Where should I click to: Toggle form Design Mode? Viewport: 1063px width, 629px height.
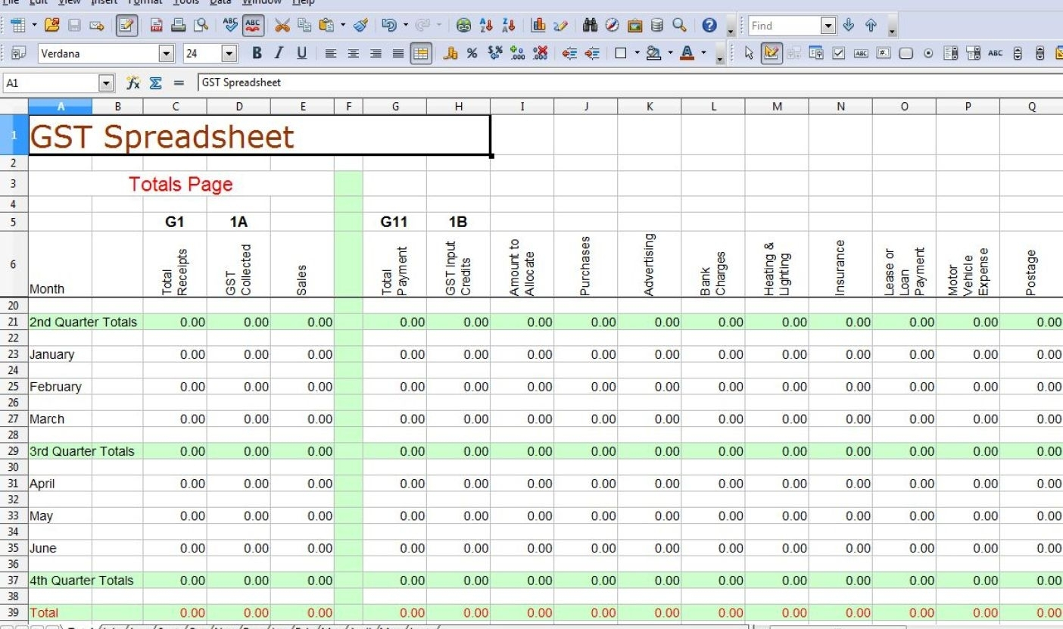[x=772, y=54]
